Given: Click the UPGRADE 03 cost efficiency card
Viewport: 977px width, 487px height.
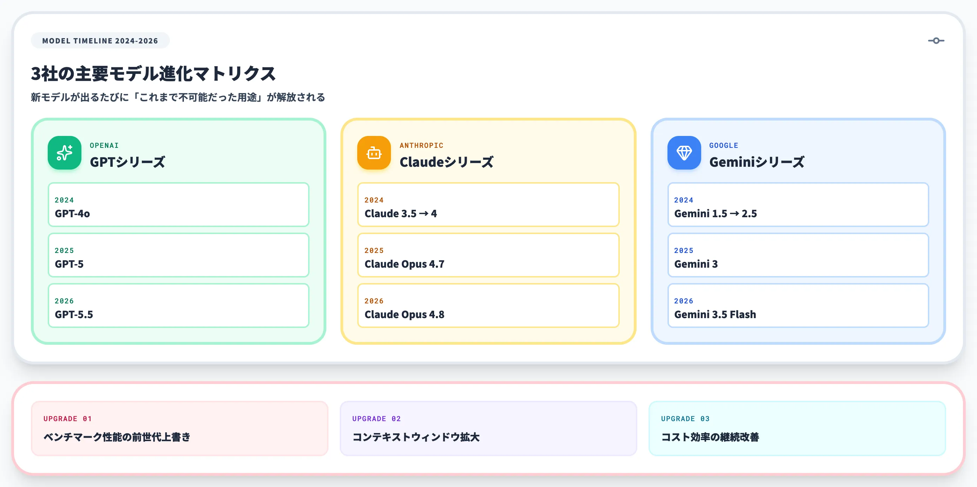Looking at the screenshot, I should [x=797, y=428].
